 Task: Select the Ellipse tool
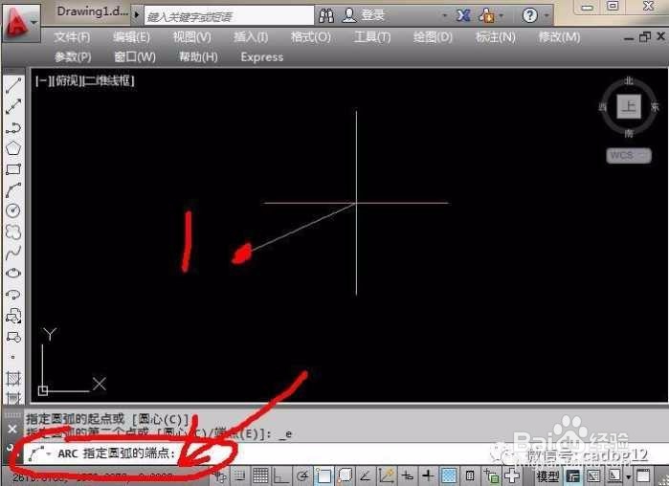(13, 274)
